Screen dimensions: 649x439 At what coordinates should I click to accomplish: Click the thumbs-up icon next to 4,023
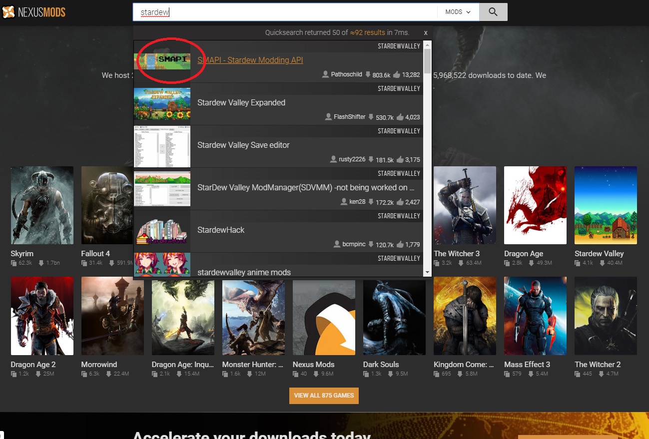point(400,117)
